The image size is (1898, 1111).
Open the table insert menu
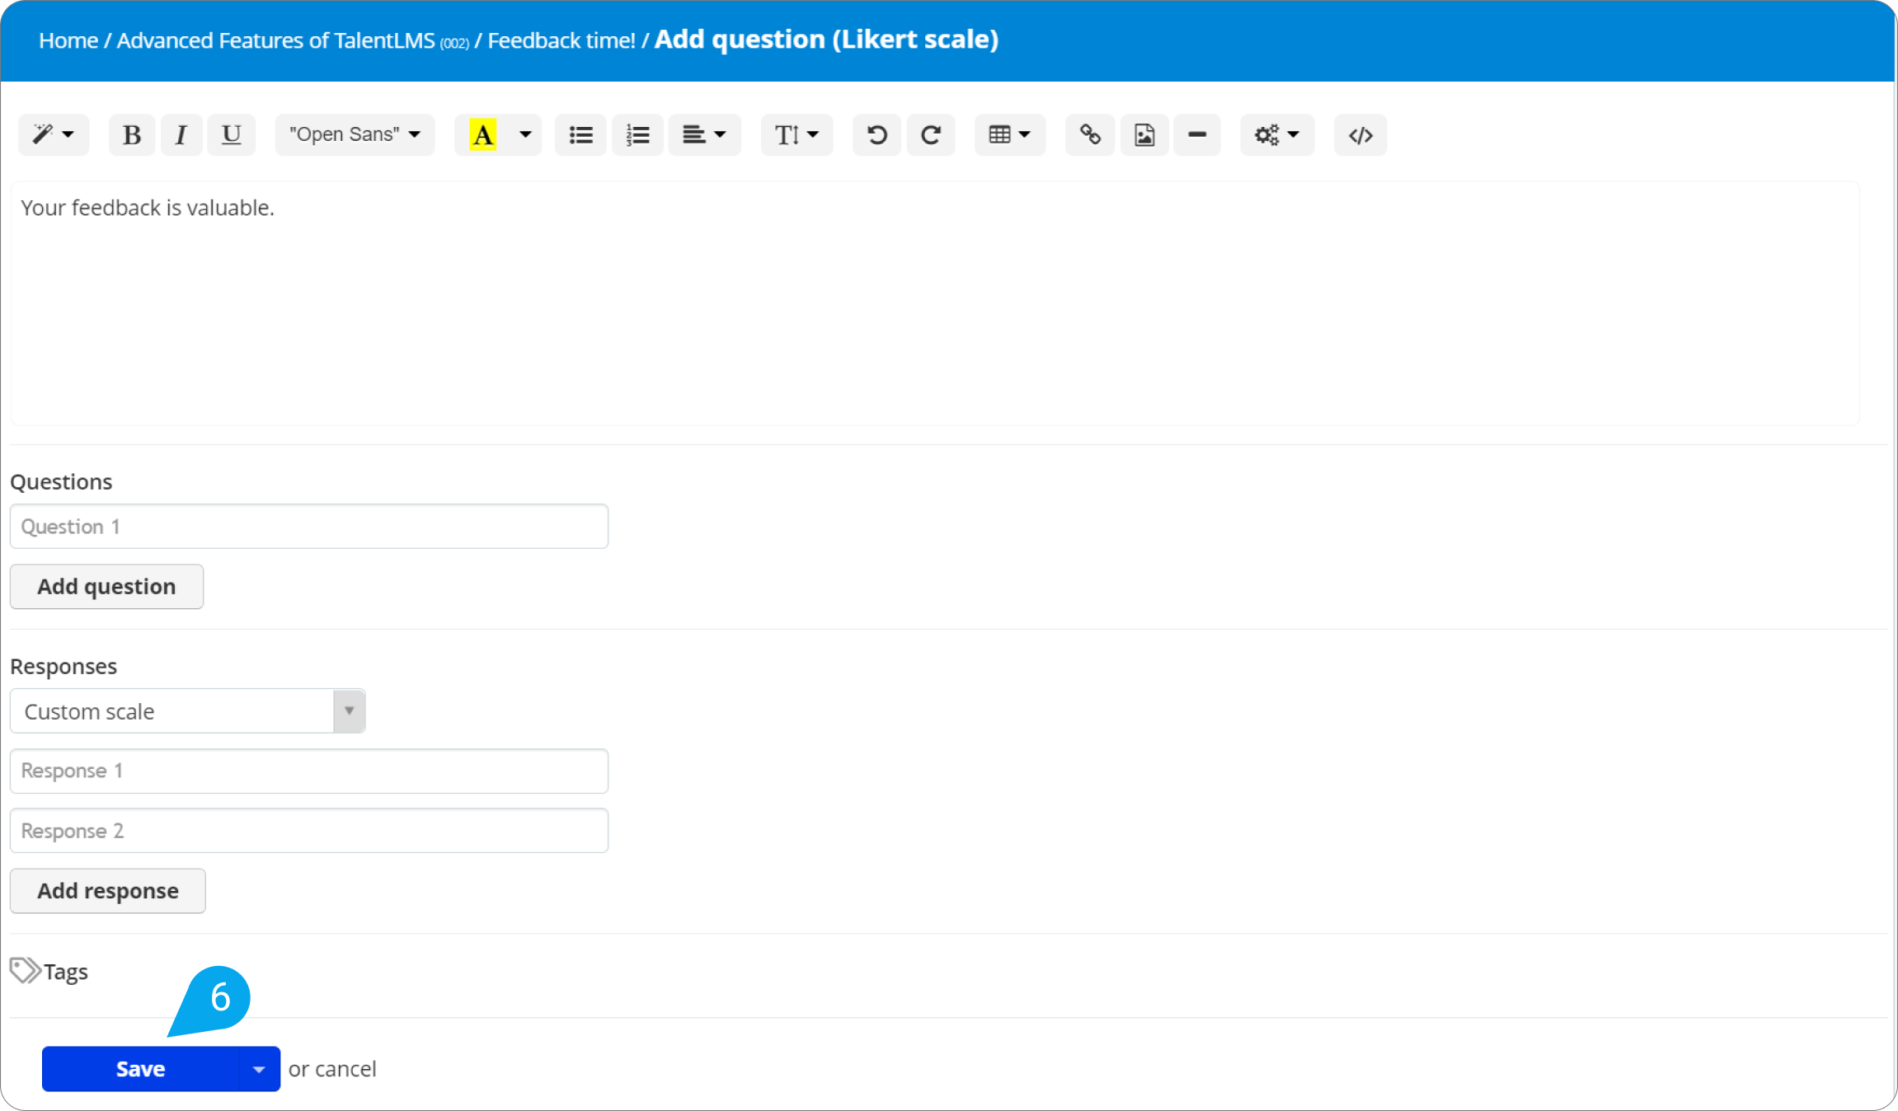[1009, 135]
